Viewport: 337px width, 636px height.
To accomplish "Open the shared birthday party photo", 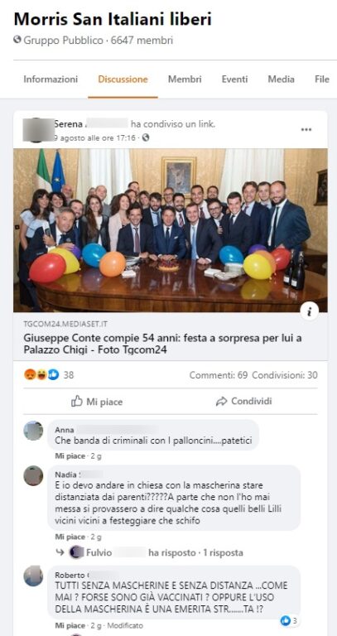I will pyautogui.click(x=171, y=230).
